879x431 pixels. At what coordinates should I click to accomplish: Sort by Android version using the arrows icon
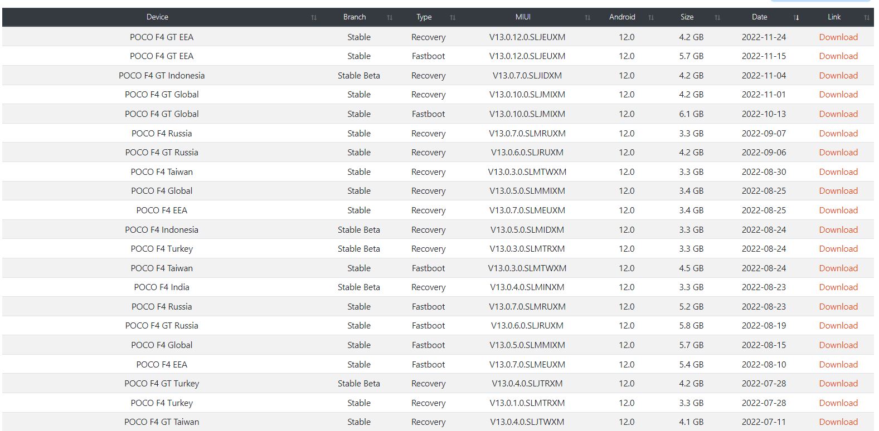point(651,17)
